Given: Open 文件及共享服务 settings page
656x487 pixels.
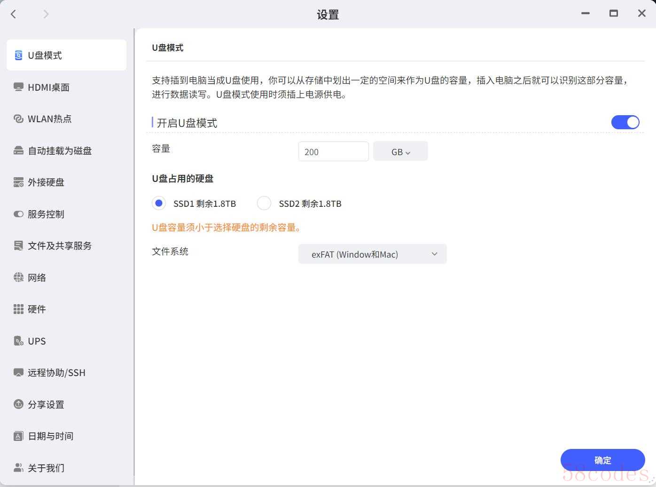Looking at the screenshot, I should click(x=59, y=246).
